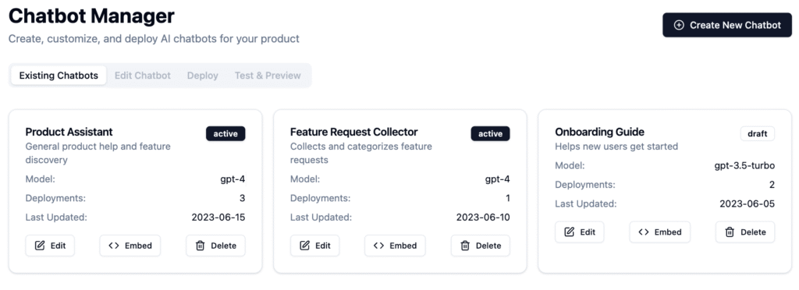Click the pencil edit icon on Onboarding Guide
Screen dimensions: 799x290
570,232
